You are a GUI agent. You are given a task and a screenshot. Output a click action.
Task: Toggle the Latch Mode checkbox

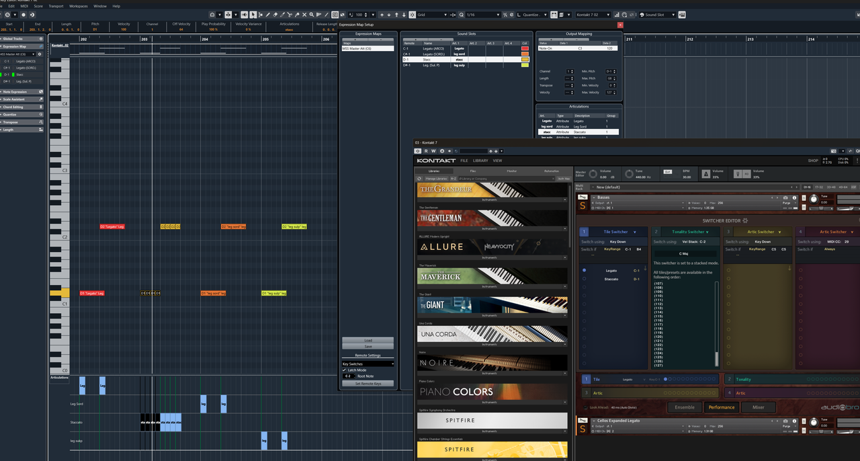pos(344,370)
